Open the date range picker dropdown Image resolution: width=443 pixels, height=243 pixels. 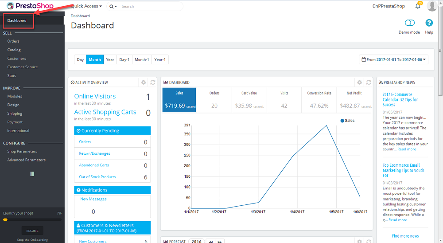(x=393, y=59)
